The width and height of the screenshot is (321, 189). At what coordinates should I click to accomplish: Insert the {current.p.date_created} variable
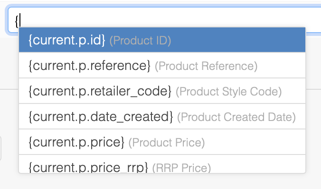(162, 116)
